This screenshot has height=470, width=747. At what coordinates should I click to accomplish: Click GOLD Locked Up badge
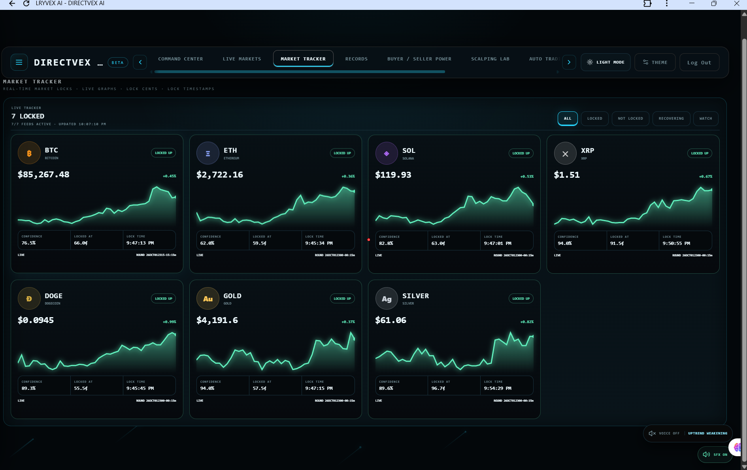tap(342, 299)
